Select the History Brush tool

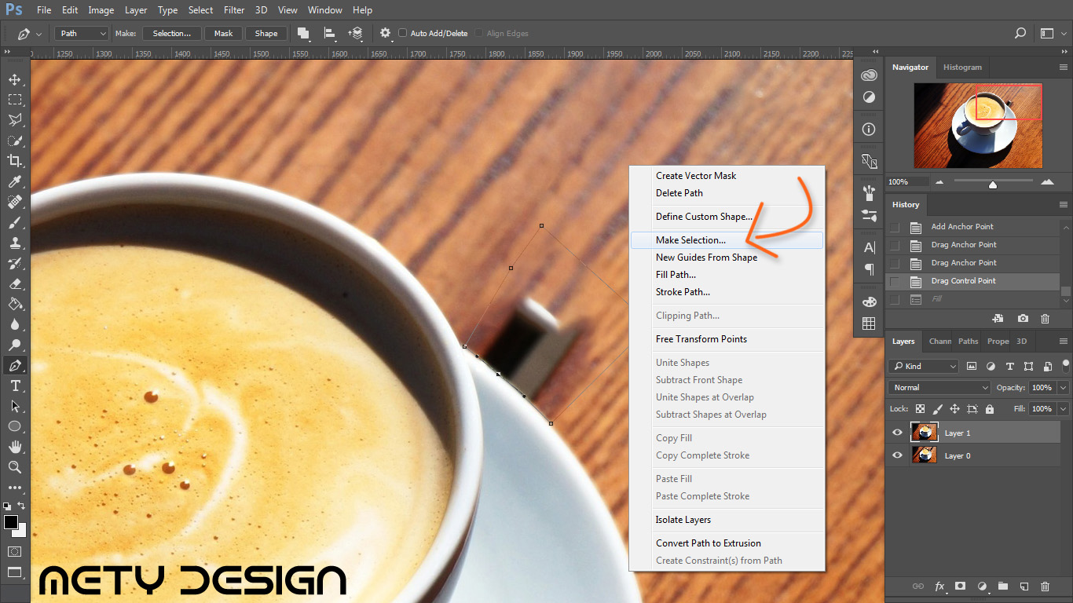coord(14,263)
